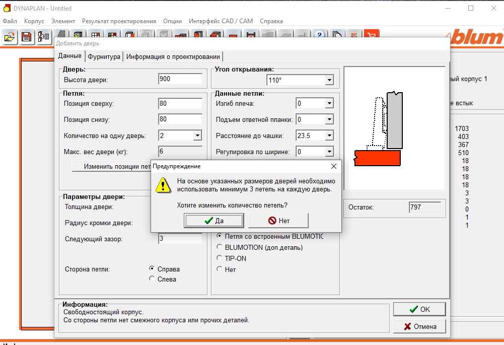
Task: Click the Отмена cancel button
Action: point(419,326)
